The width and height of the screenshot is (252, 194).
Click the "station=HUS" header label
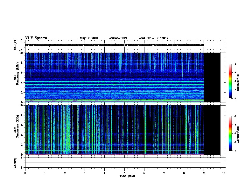pyautogui.click(x=118, y=38)
